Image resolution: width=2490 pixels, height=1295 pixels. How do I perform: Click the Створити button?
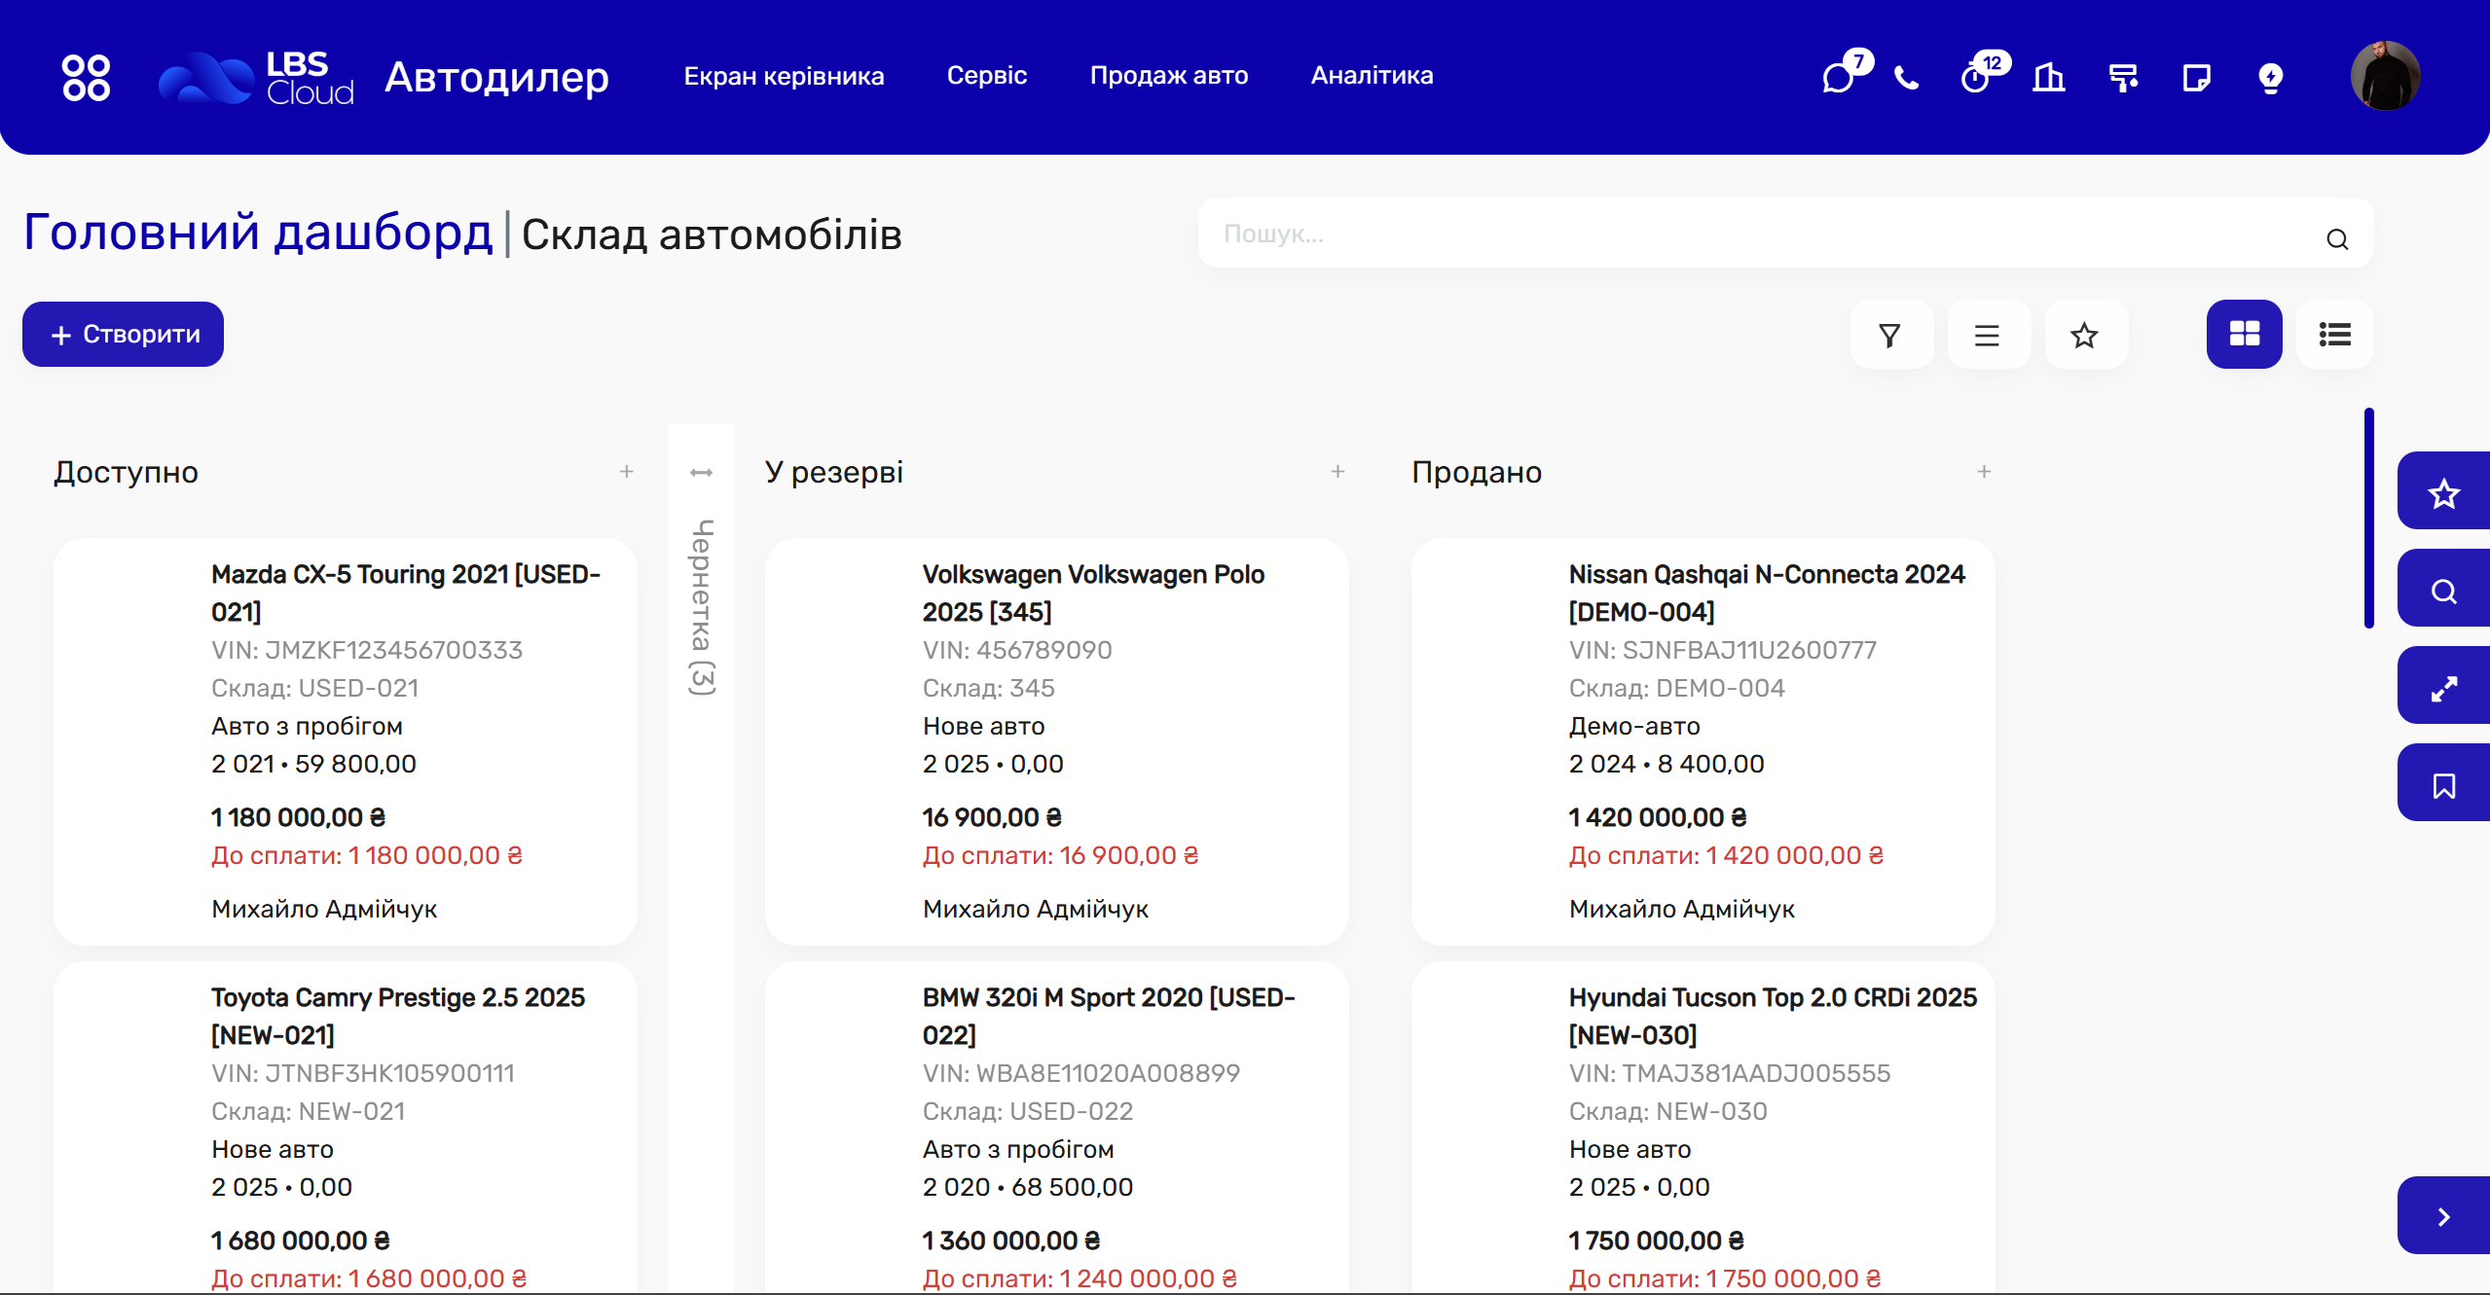pos(123,334)
